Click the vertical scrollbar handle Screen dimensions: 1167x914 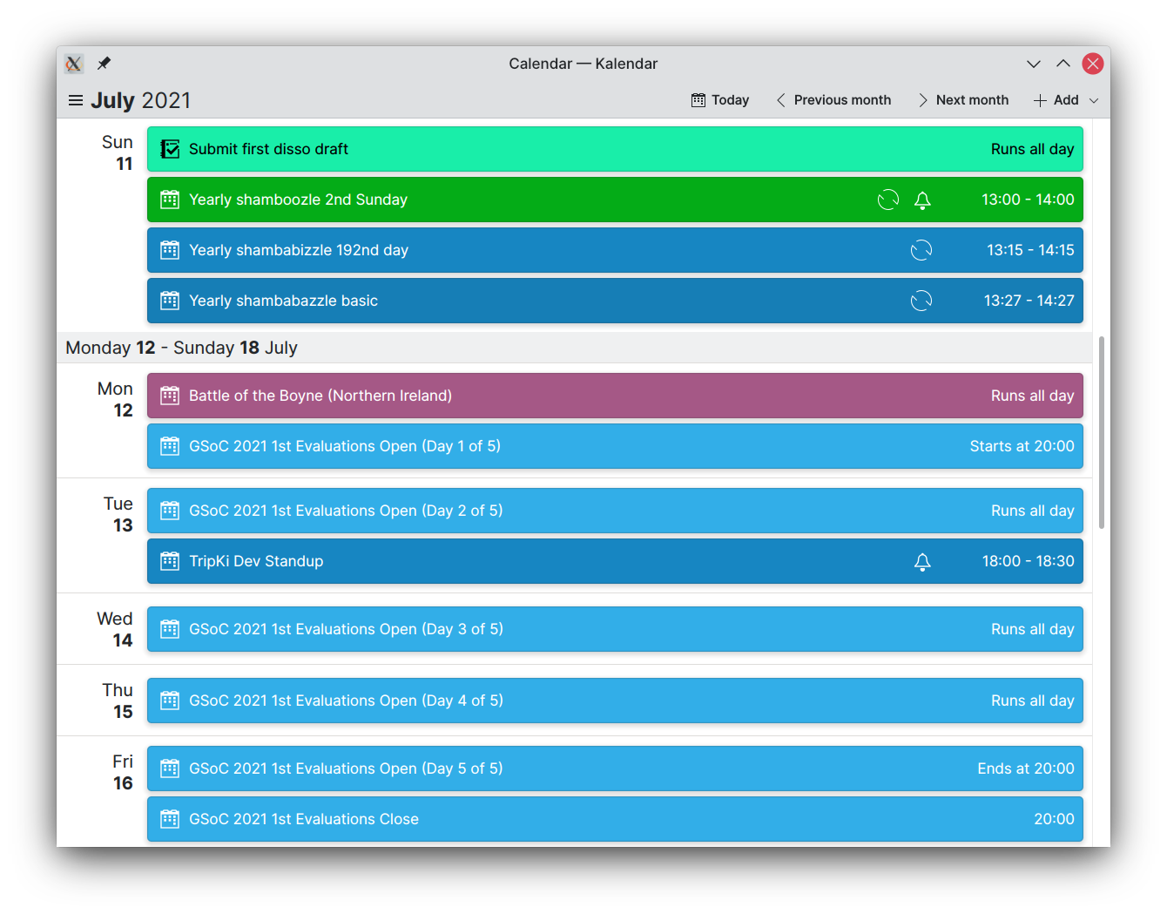click(1102, 432)
